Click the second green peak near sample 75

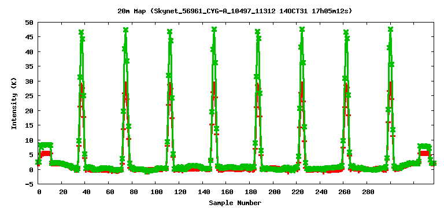[125, 29]
